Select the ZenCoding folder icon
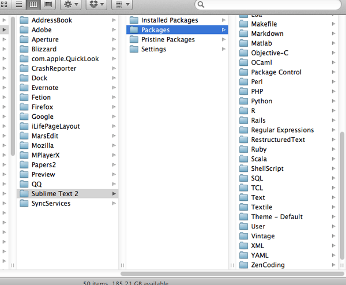The width and height of the screenshot is (346, 285). pos(243,265)
